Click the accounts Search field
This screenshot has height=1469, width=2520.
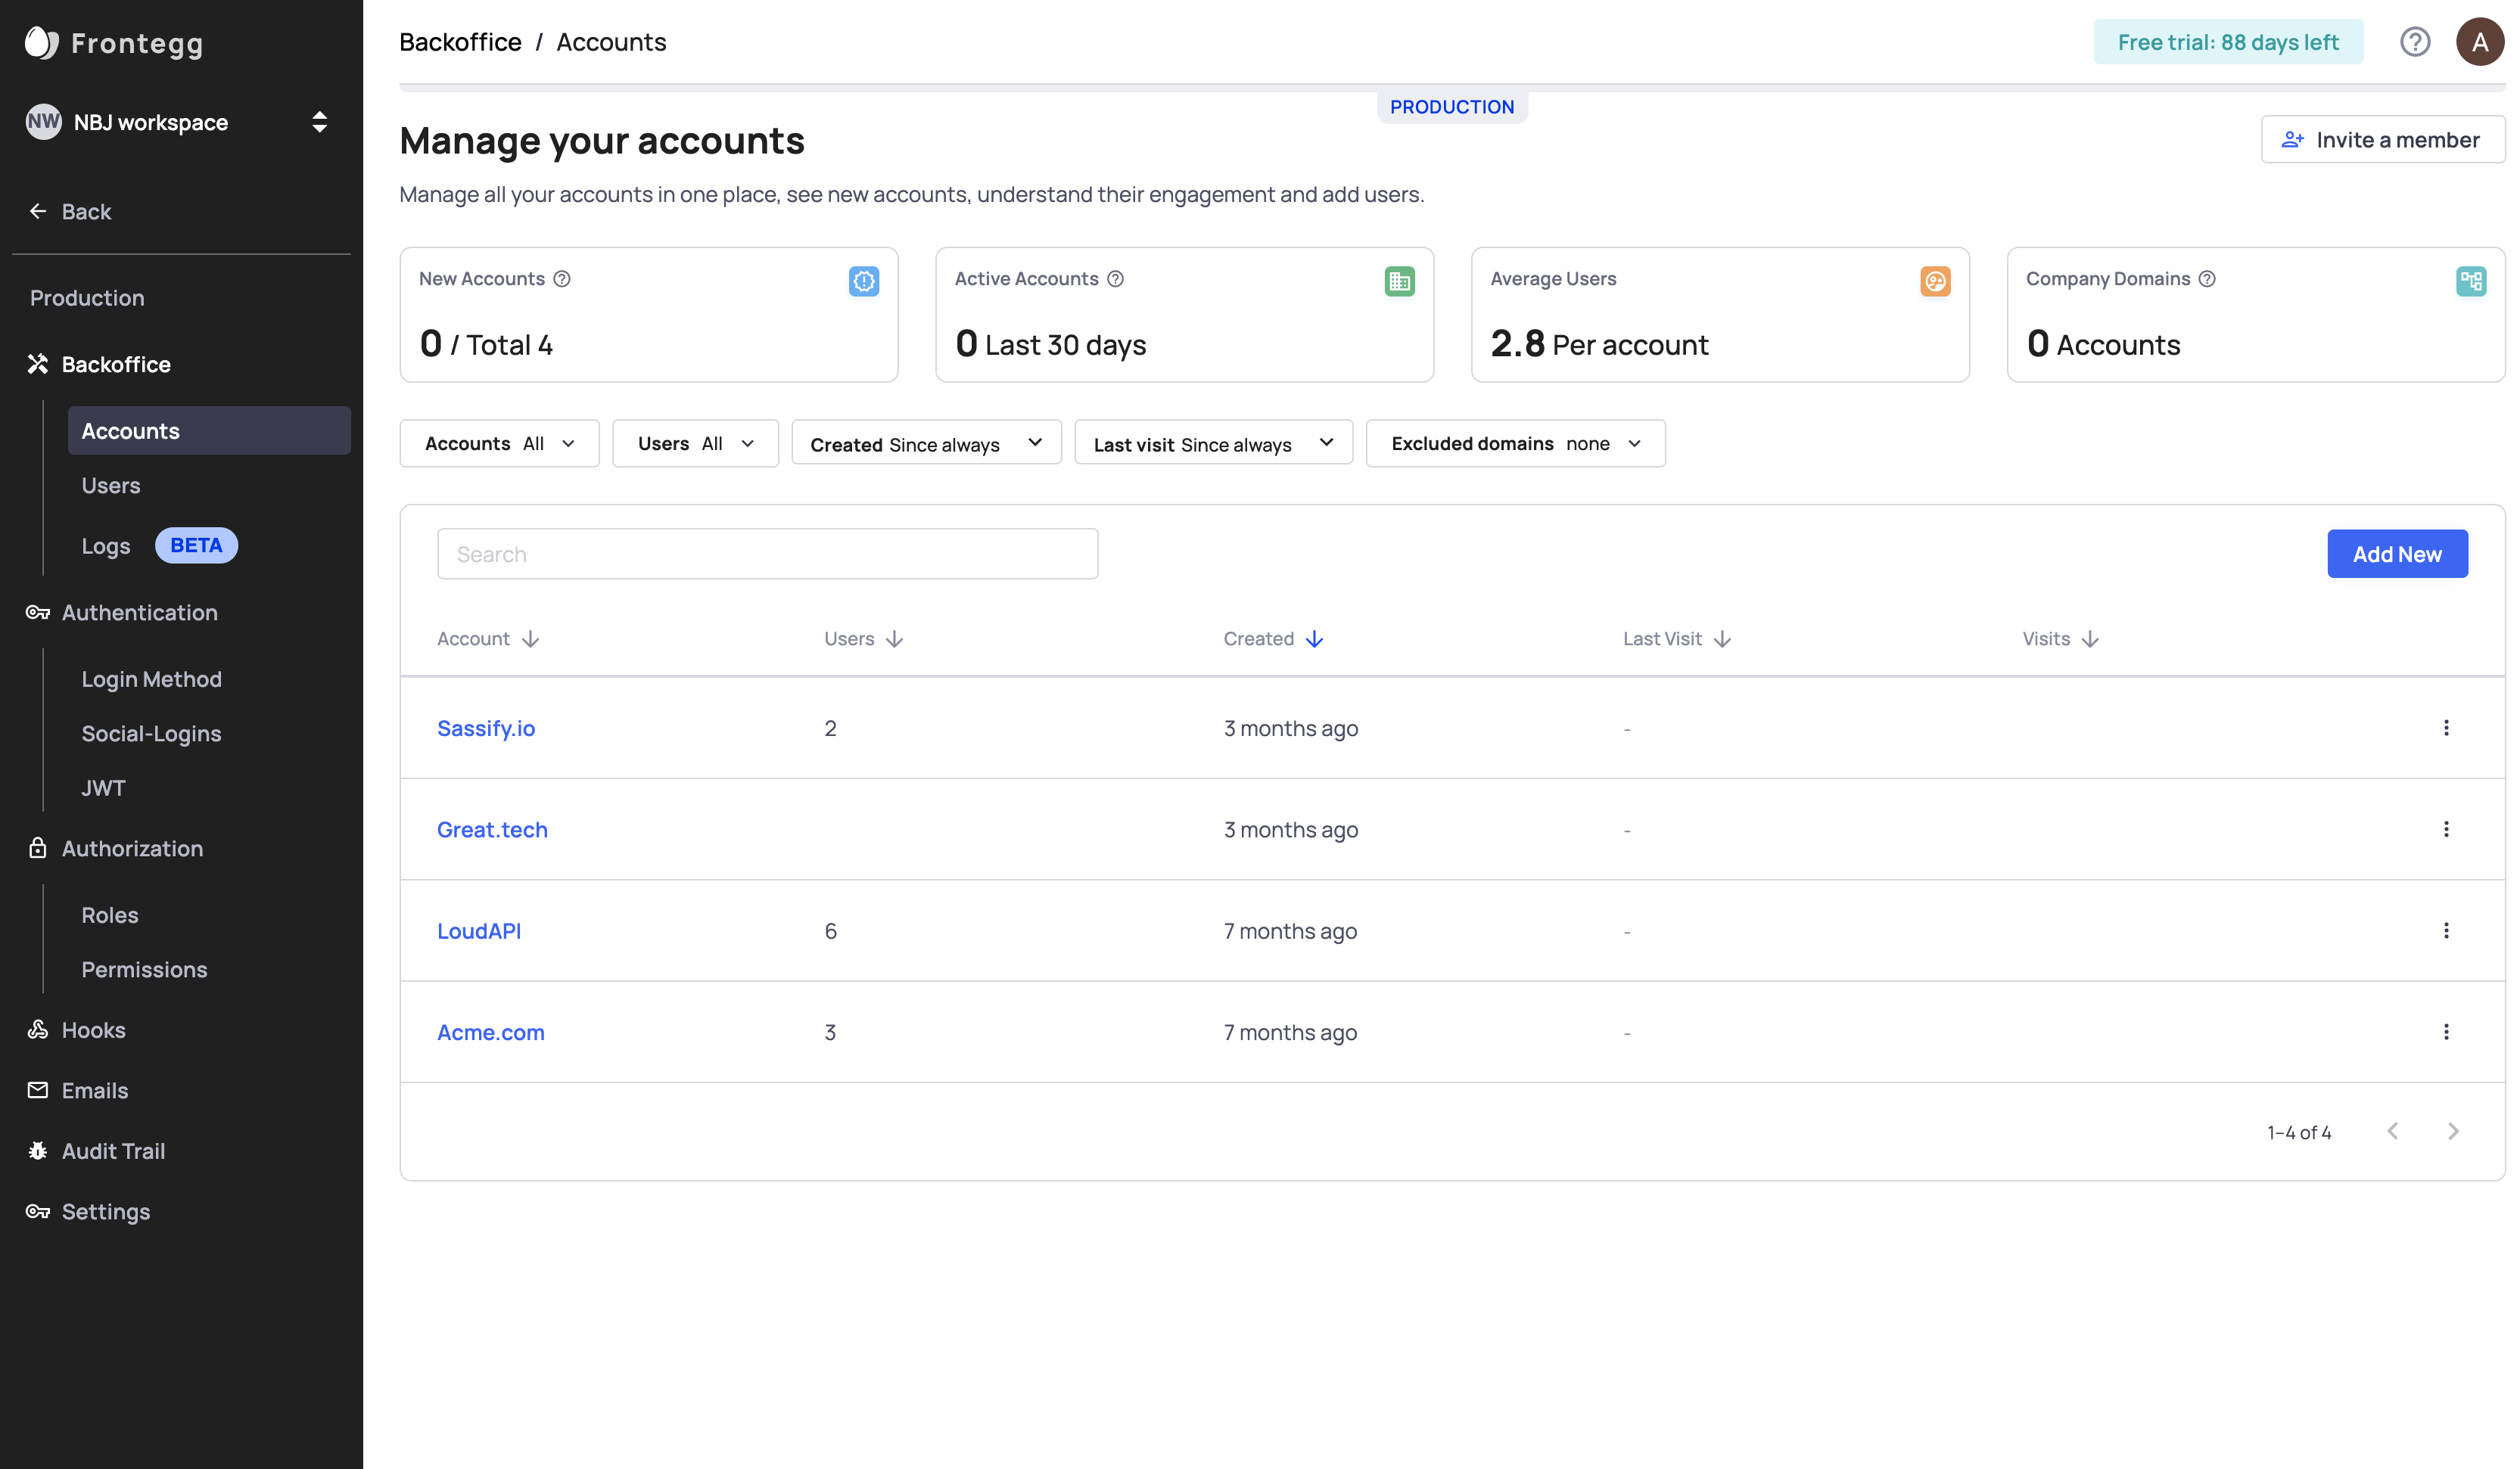pos(767,554)
